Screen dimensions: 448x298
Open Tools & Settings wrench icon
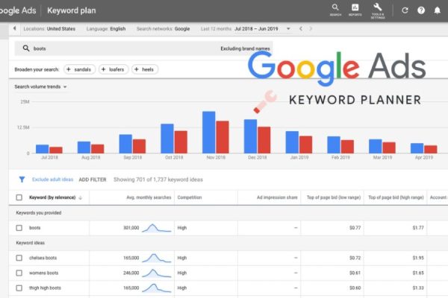click(377, 10)
